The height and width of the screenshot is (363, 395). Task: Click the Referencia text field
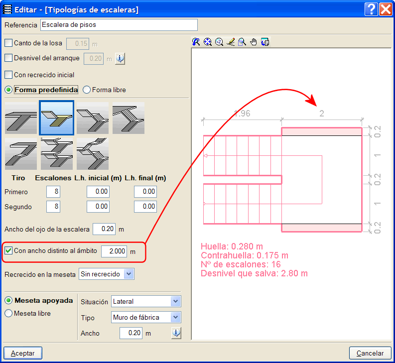point(119,25)
